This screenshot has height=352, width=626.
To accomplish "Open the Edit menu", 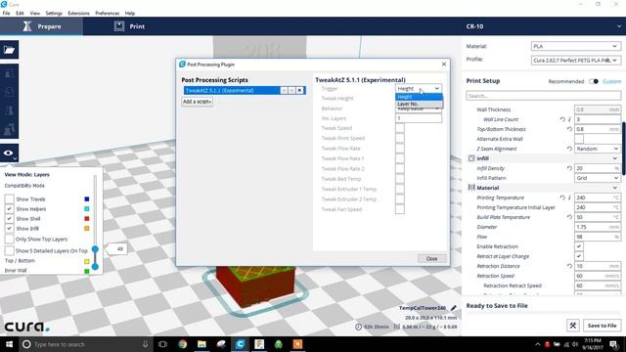I will [x=20, y=13].
